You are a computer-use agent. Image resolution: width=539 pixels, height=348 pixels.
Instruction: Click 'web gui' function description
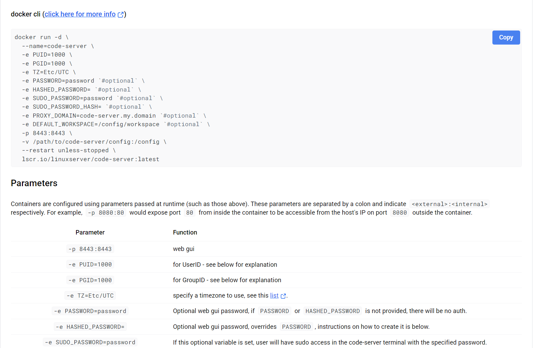[184, 249]
